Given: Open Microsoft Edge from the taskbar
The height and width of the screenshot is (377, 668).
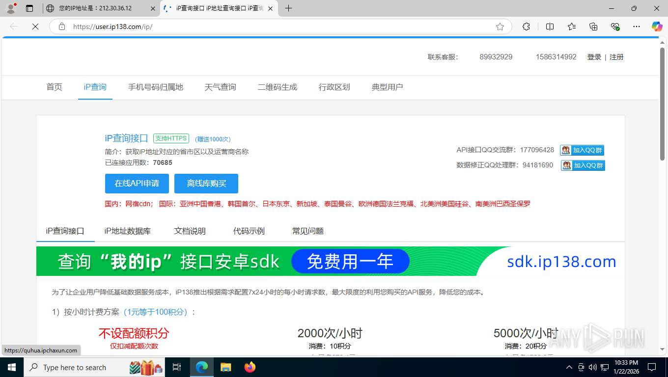Looking at the screenshot, I should click(201, 367).
